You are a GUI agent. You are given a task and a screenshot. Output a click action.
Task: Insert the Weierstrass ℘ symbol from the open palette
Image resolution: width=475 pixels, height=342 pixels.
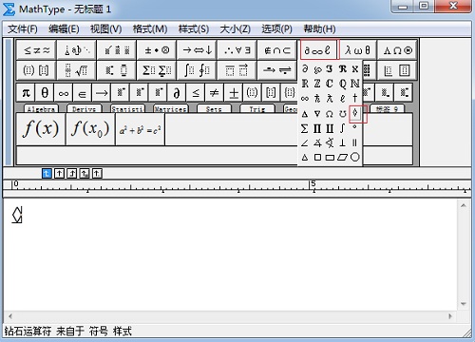[317, 69]
